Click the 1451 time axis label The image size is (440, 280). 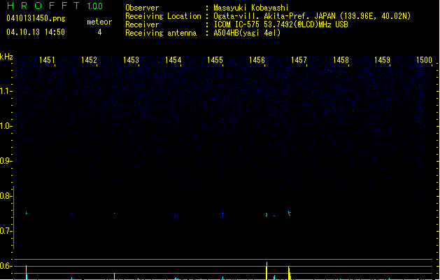click(x=47, y=60)
